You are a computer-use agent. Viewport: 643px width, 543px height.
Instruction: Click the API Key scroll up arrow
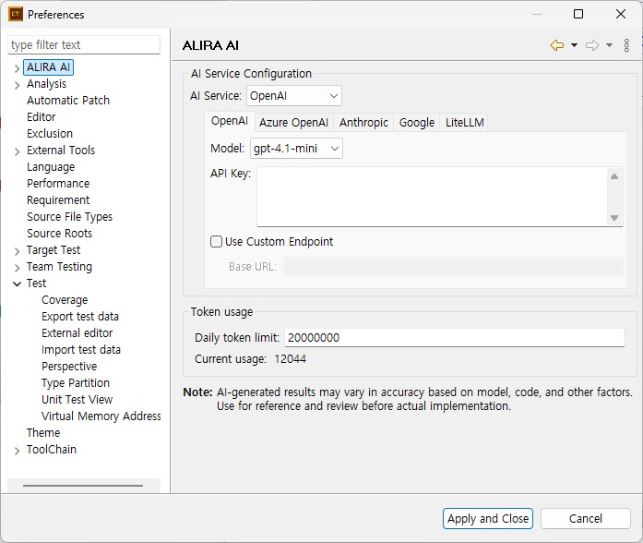[x=613, y=176]
